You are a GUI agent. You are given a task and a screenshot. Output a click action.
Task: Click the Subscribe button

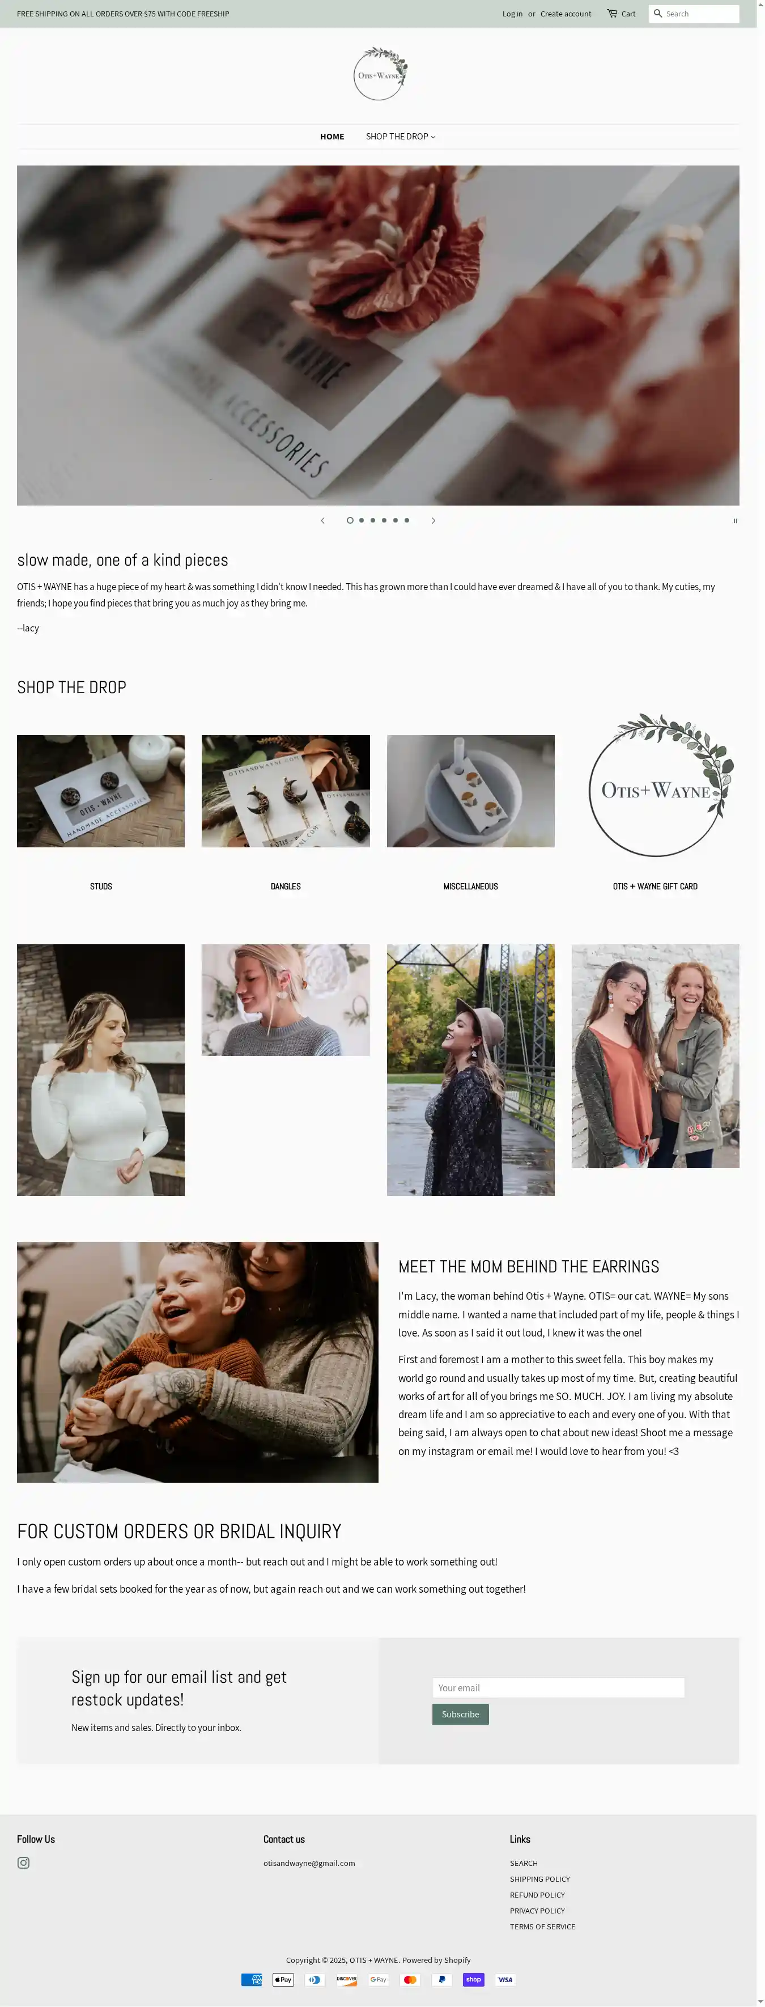pyautogui.click(x=460, y=1714)
